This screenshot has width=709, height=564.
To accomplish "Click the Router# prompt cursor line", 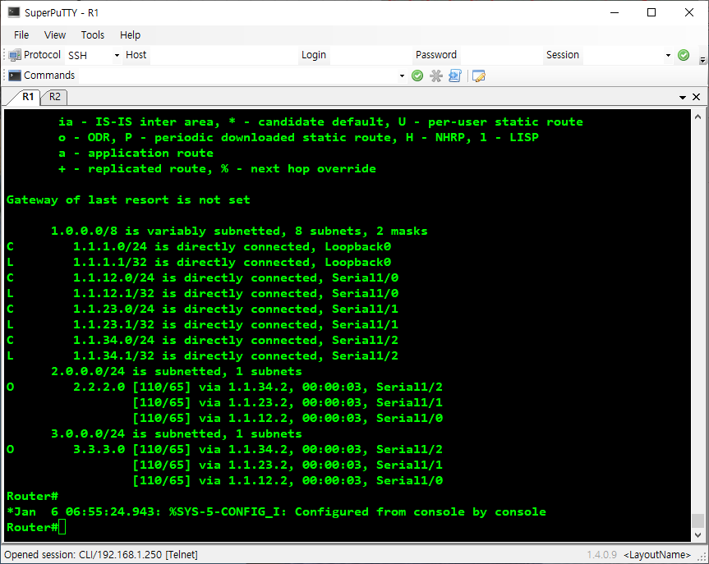I will [x=36, y=527].
